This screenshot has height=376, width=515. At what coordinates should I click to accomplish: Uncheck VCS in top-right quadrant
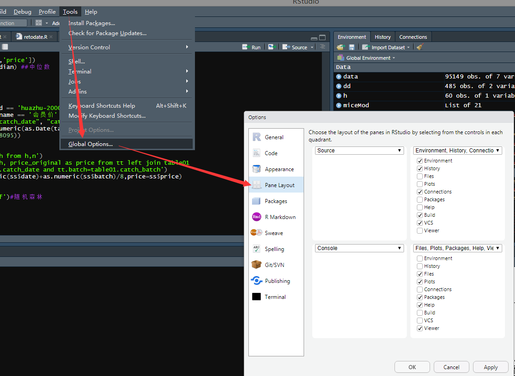point(420,223)
